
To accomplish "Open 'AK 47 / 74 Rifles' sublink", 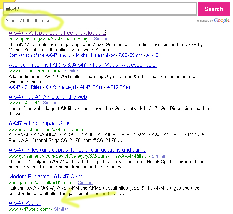I will pos(25,87).
